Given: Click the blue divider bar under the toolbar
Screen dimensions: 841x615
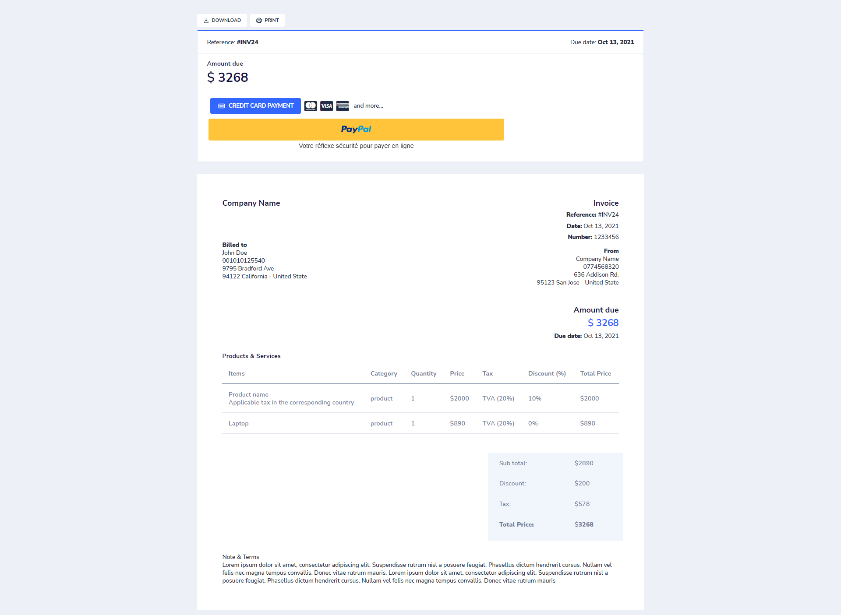Looking at the screenshot, I should [420, 31].
